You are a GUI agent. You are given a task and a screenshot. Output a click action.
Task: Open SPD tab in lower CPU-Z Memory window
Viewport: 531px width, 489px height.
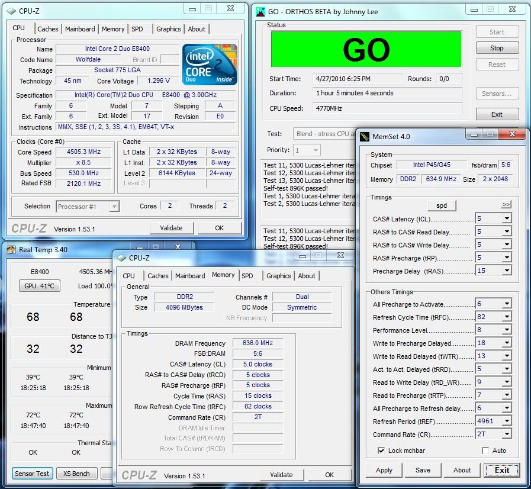[247, 276]
